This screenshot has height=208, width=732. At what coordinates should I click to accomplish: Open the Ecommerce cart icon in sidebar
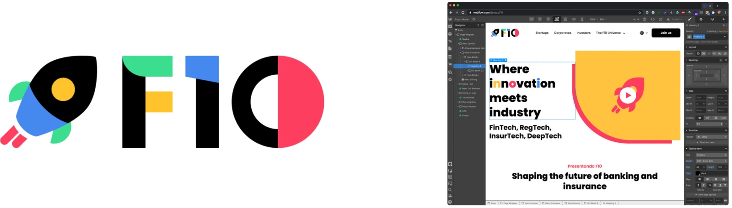[x=450, y=64]
